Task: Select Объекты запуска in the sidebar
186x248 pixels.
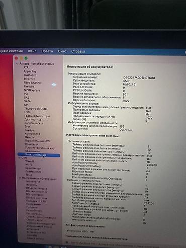Action: (36, 188)
